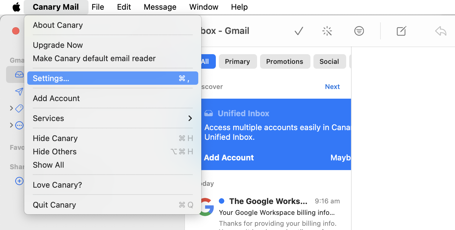The height and width of the screenshot is (230, 455).
Task: Click the ellipsis circle icon in sidebar
Action: [x=19, y=125]
